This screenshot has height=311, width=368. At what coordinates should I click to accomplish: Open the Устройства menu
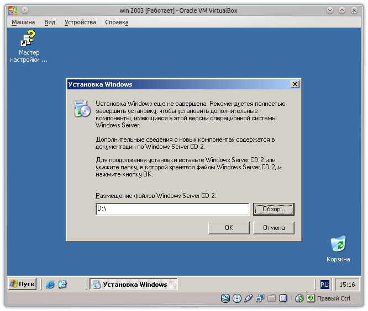point(80,22)
